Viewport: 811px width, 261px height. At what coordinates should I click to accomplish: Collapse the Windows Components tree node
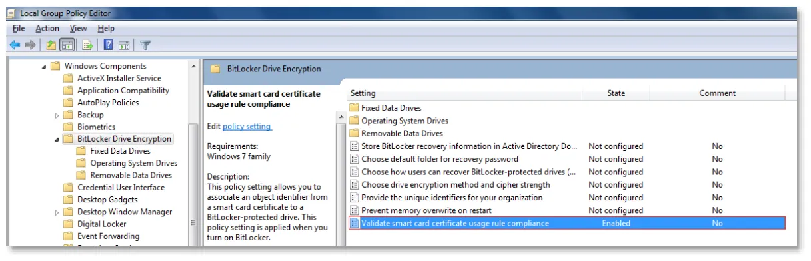45,67
